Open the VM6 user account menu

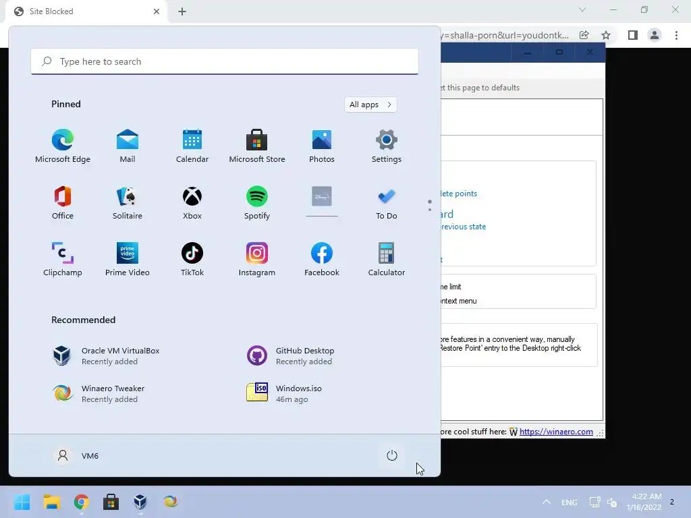pyautogui.click(x=76, y=455)
